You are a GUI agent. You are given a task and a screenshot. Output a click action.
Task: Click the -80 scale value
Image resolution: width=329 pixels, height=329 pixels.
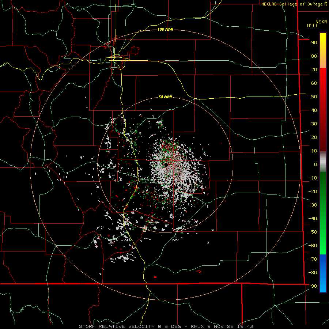(x=313, y=273)
